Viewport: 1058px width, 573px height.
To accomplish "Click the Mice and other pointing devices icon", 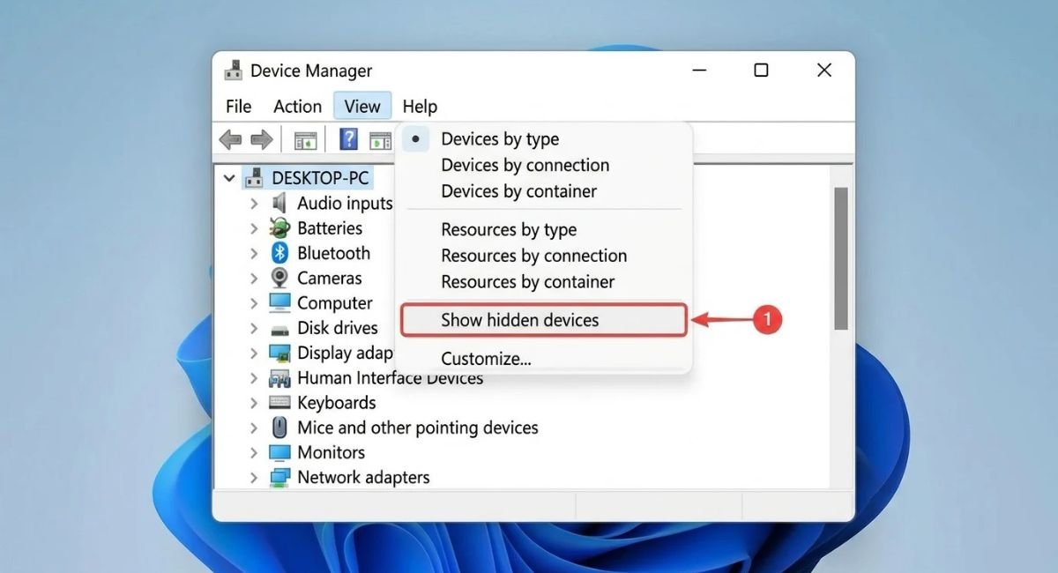I will [x=279, y=428].
